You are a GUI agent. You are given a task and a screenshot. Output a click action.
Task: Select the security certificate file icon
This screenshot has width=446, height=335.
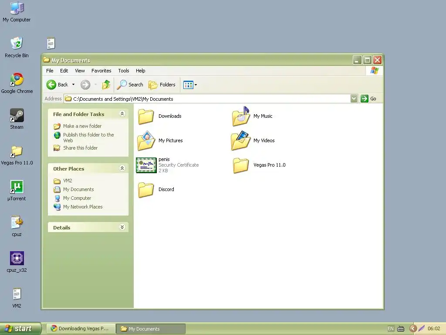click(146, 165)
